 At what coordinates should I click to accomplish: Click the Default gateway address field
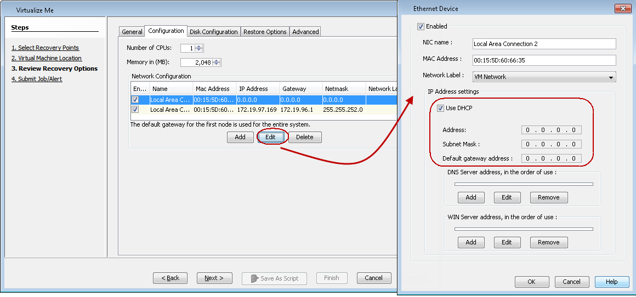pos(552,158)
